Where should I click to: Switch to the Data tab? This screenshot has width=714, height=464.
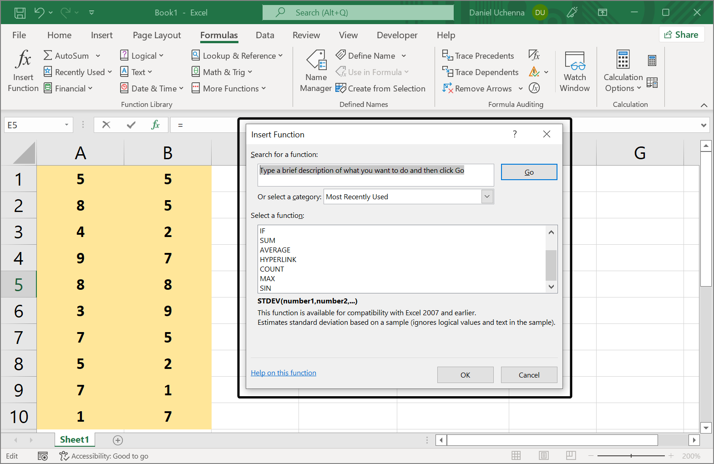[265, 35]
